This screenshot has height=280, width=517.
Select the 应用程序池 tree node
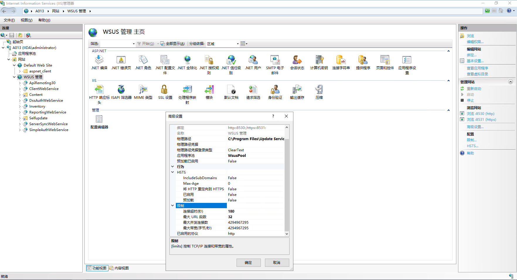point(27,54)
